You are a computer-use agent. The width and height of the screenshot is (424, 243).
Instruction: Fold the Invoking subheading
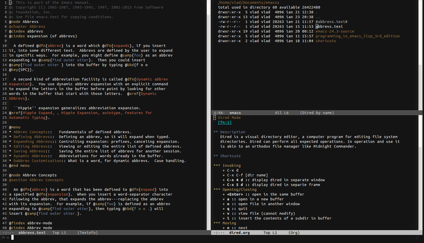227,166
